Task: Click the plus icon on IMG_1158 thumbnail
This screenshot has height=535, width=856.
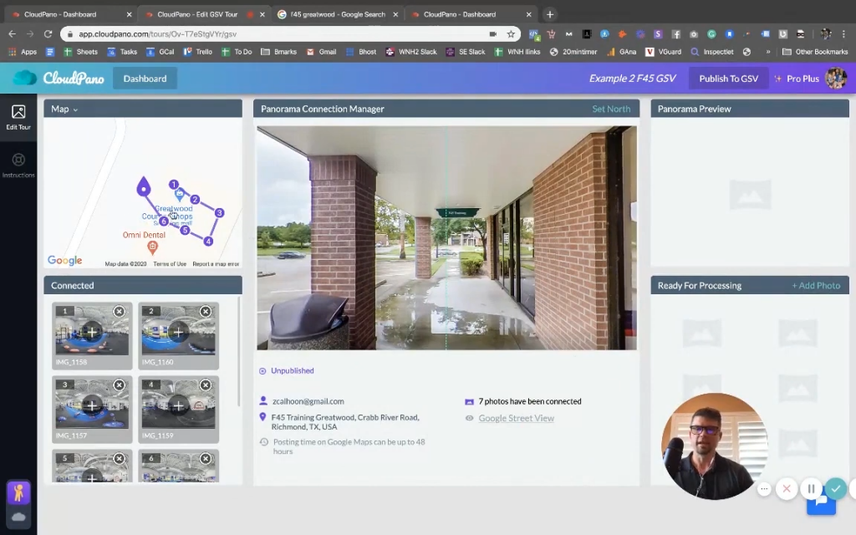Action: point(91,333)
